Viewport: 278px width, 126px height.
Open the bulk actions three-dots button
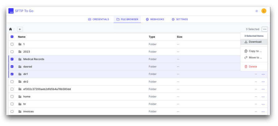coord(265,29)
